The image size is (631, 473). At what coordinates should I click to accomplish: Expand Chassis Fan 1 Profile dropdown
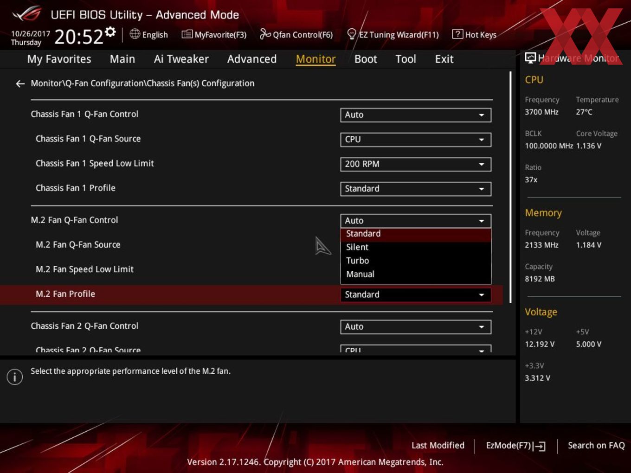416,188
